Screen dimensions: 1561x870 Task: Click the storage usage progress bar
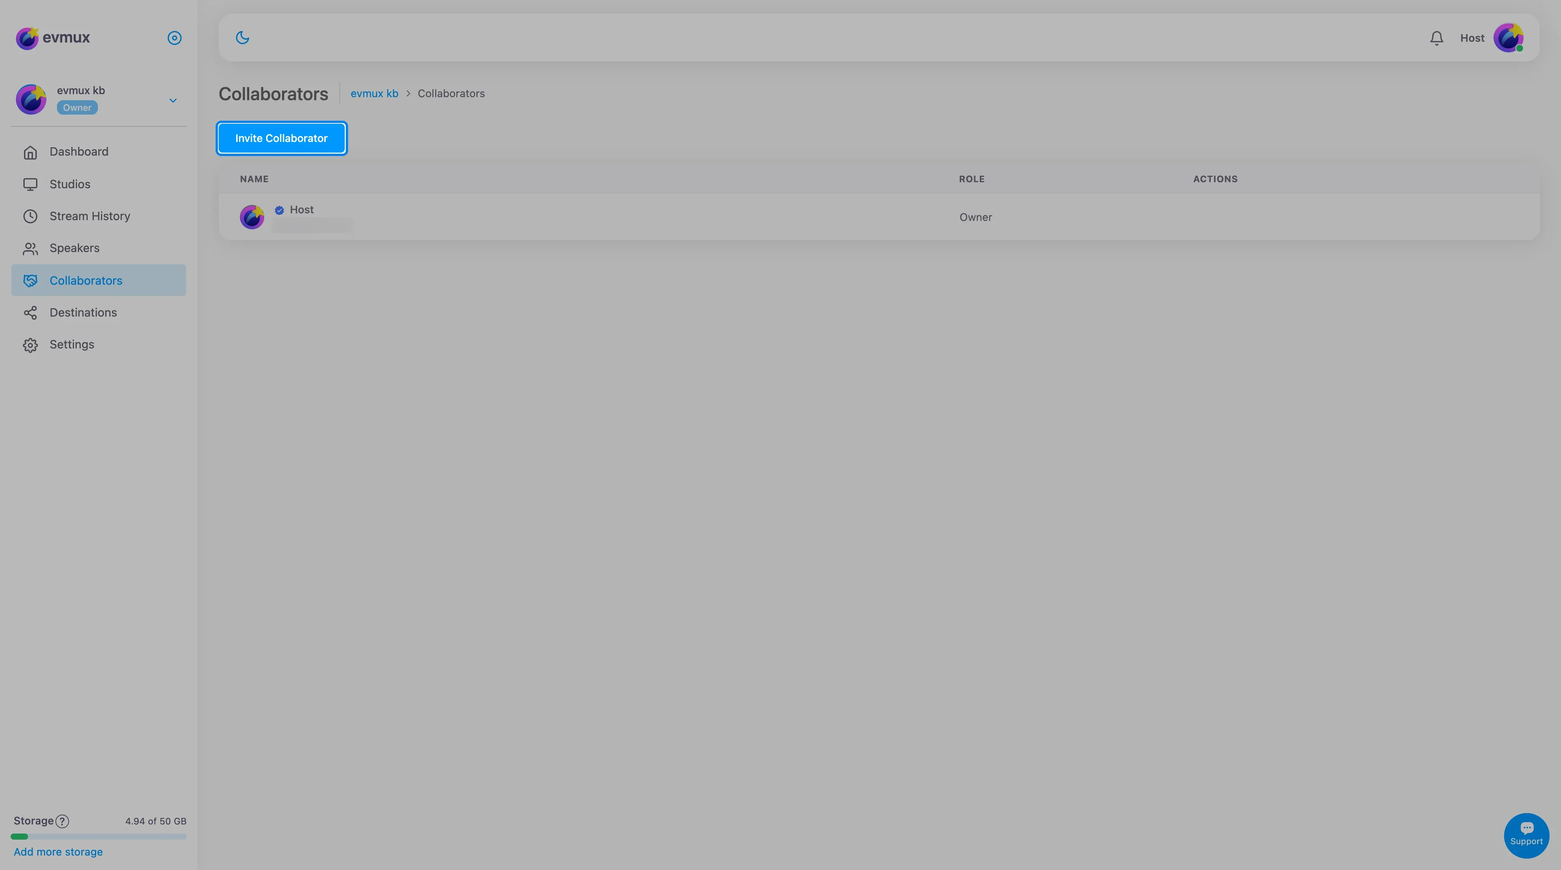pos(98,837)
